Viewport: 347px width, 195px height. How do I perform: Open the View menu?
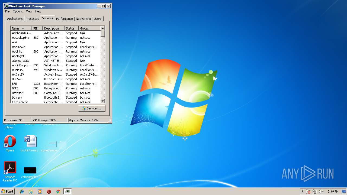click(29, 11)
